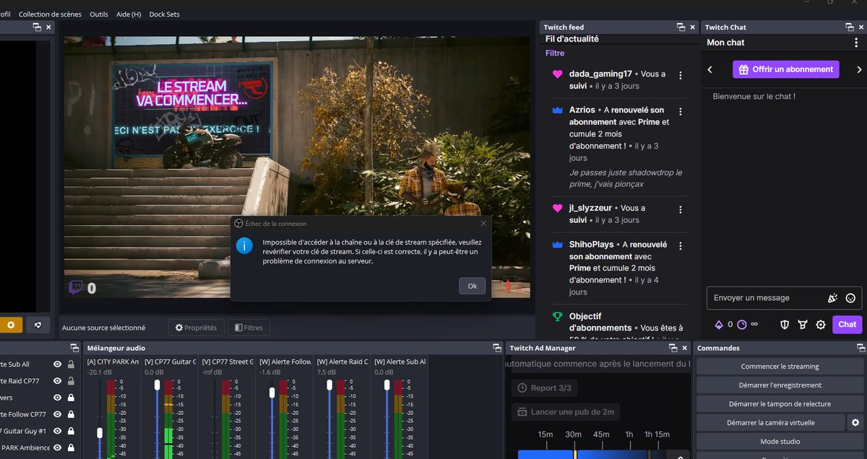Click the chat filter funnel icon
The image size is (867, 459).
point(803,325)
